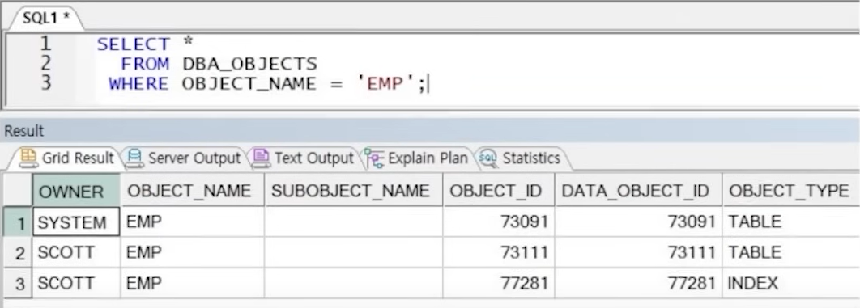Select row number 1 header
This screenshot has height=308, width=860.
tap(18, 222)
